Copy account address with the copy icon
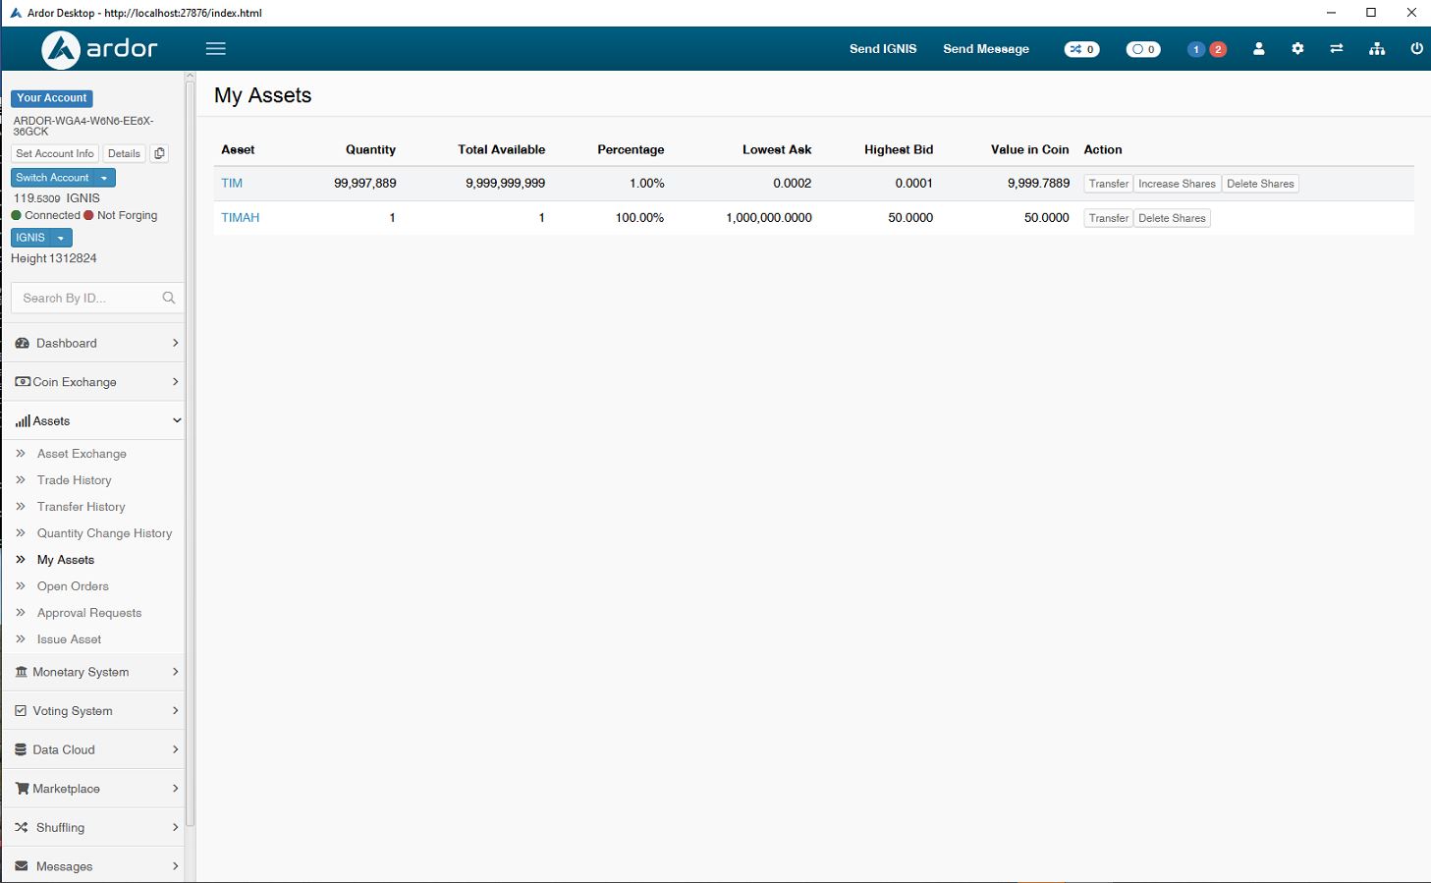This screenshot has height=883, width=1431. (159, 153)
